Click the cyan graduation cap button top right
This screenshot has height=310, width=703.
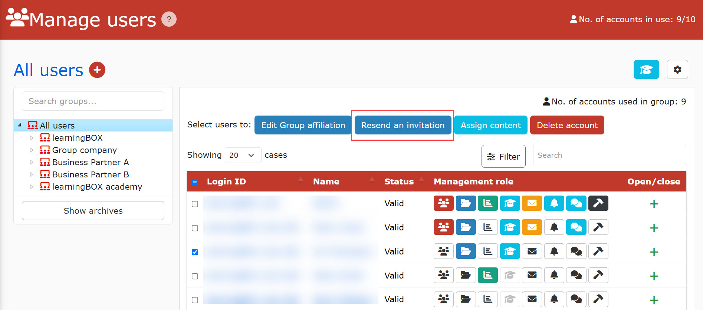646,70
